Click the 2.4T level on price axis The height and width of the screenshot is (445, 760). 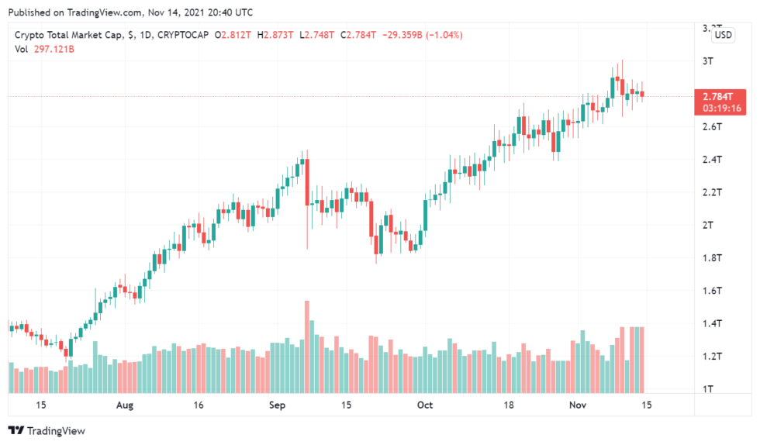[711, 160]
